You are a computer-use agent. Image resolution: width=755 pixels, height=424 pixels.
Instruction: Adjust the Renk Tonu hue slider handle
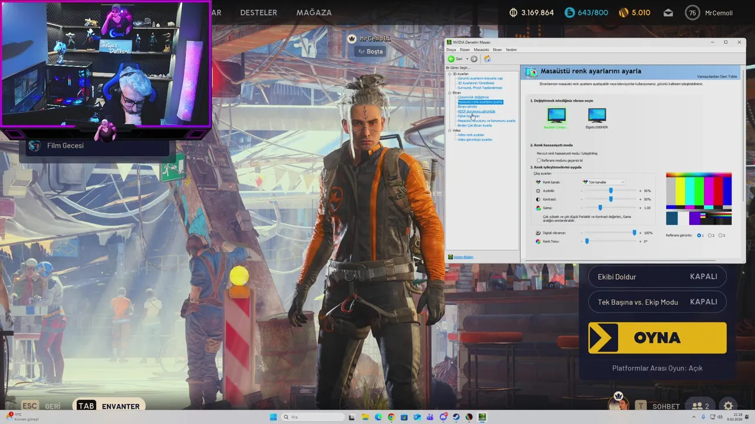[x=586, y=241]
